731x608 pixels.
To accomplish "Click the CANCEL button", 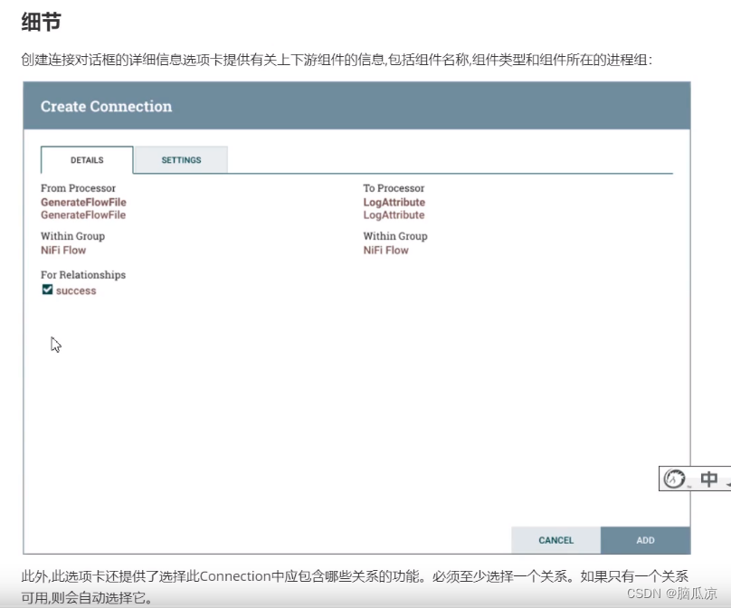I will tap(555, 540).
